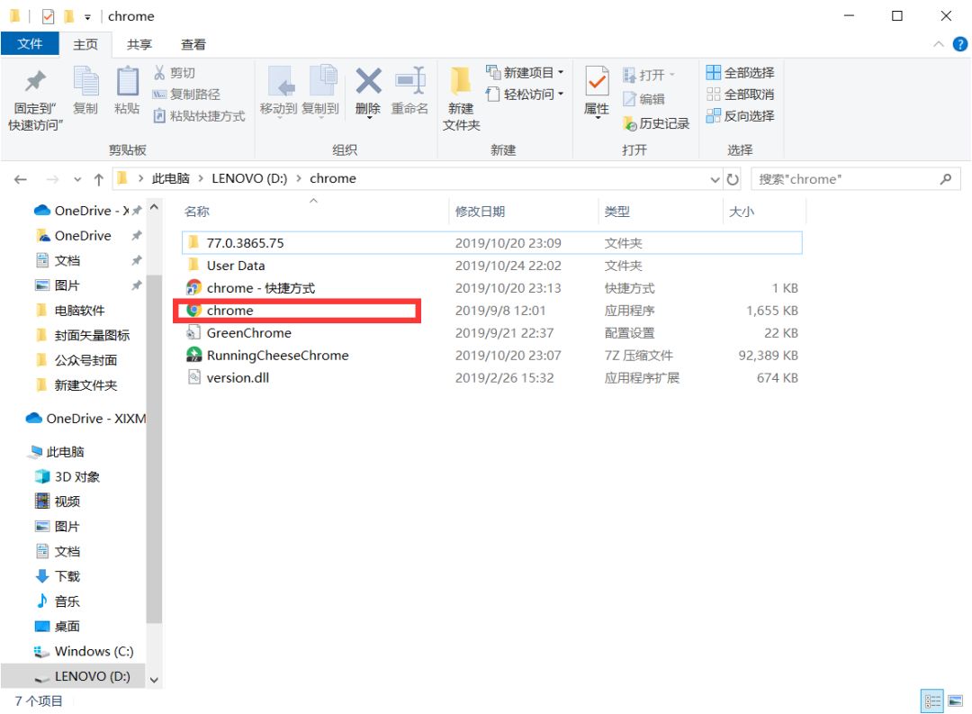Open 电脑软件 in navigation pane
972x714 pixels.
(79, 310)
